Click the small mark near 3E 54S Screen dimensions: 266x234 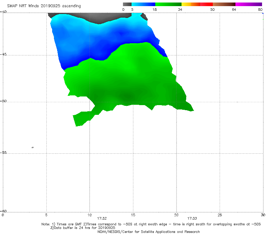click(x=33, y=147)
